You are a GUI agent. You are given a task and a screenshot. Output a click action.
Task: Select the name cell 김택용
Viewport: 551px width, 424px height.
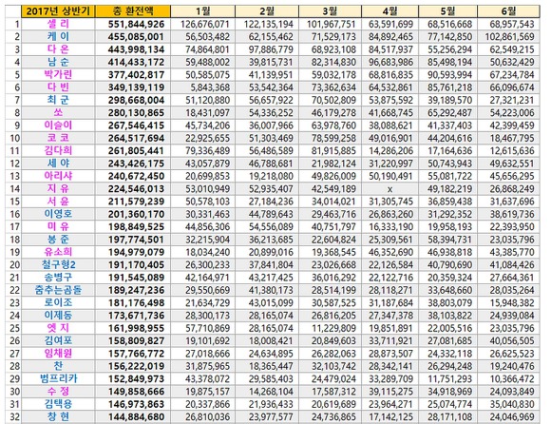[58, 404]
